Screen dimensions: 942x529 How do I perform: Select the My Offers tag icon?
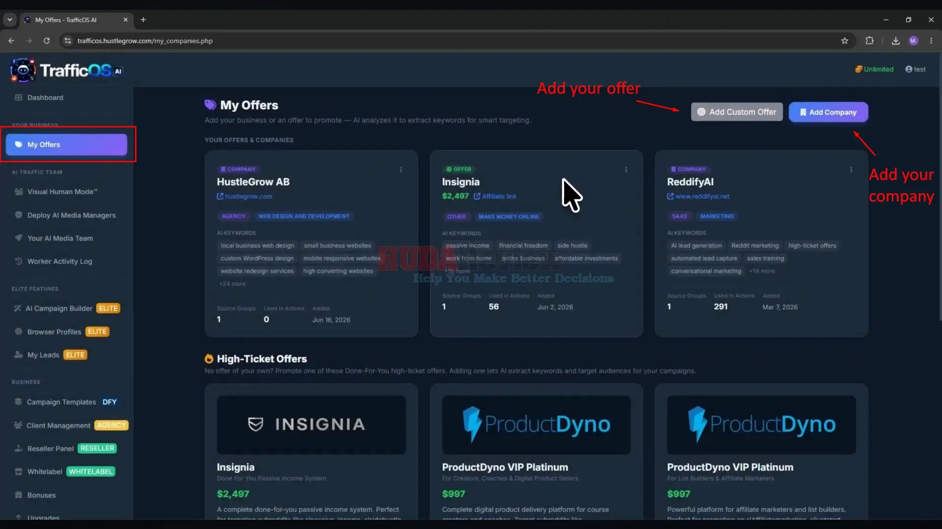pos(19,145)
